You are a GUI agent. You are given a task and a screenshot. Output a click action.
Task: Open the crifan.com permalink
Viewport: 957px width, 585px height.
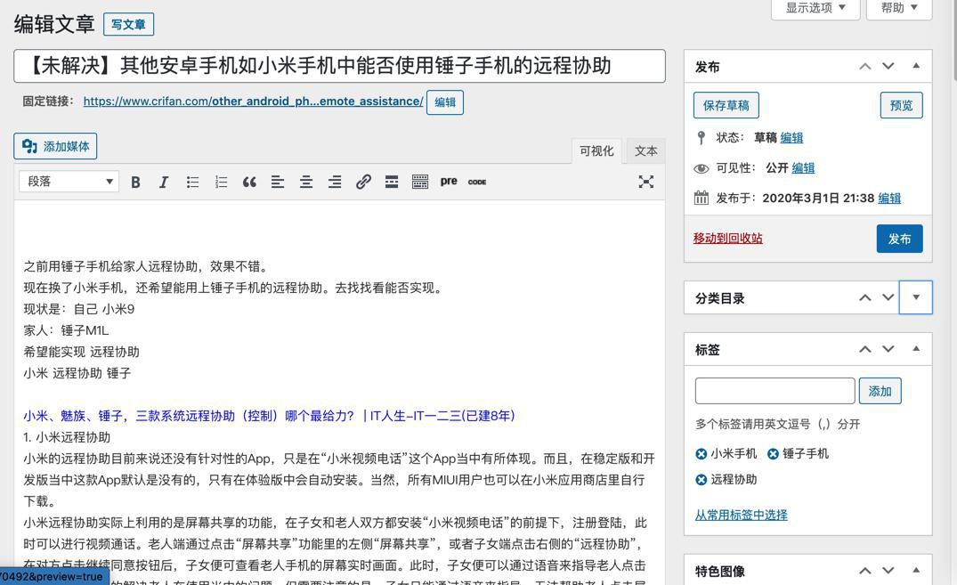[254, 102]
